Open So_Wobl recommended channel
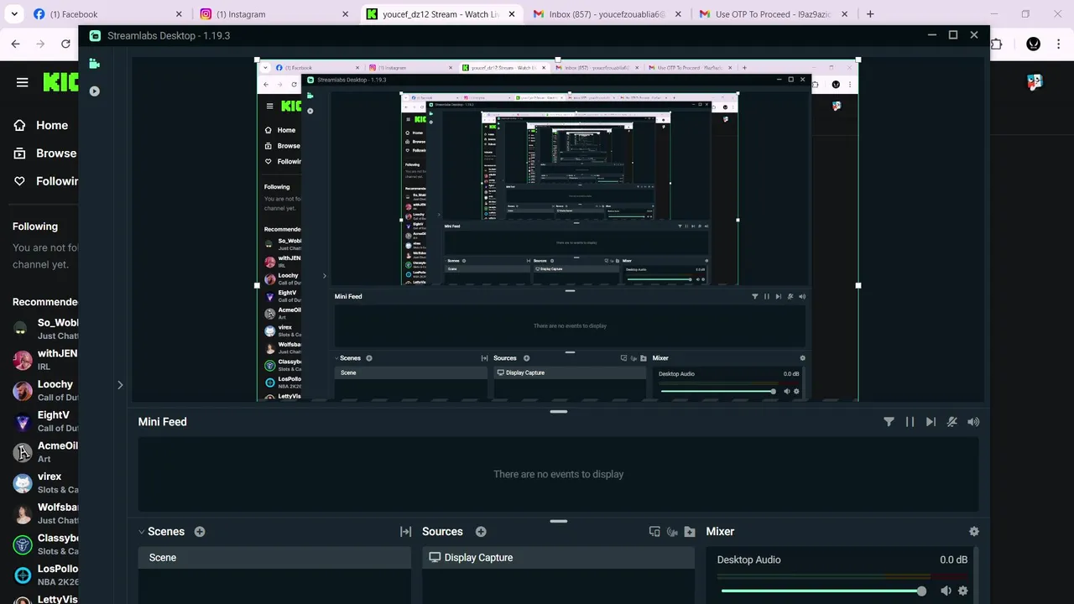This screenshot has height=604, width=1074. tap(45, 329)
